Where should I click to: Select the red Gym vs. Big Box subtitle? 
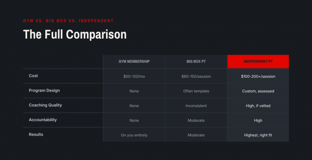coord(68,21)
